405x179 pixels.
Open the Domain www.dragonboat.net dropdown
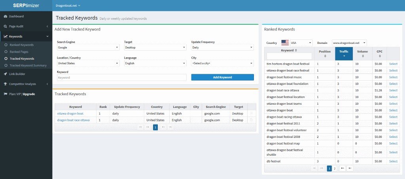point(349,43)
